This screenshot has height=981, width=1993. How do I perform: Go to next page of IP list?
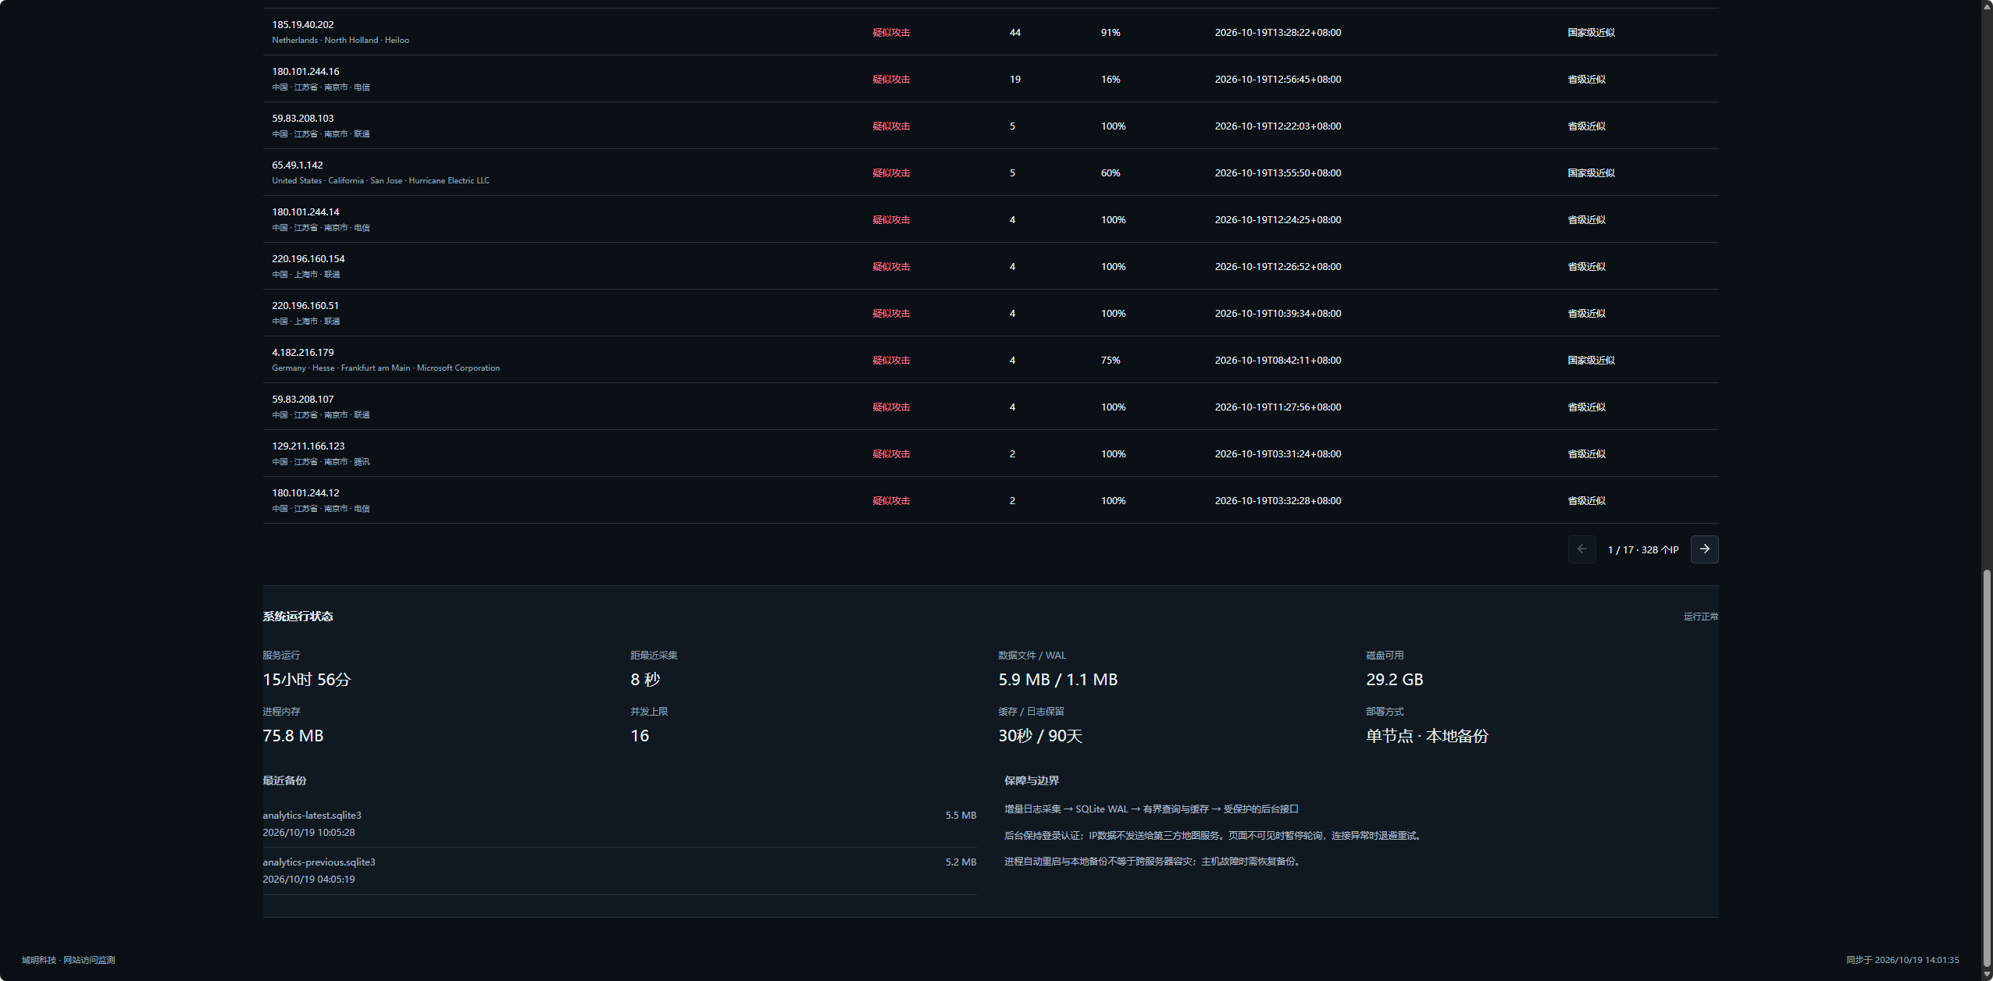click(1704, 549)
